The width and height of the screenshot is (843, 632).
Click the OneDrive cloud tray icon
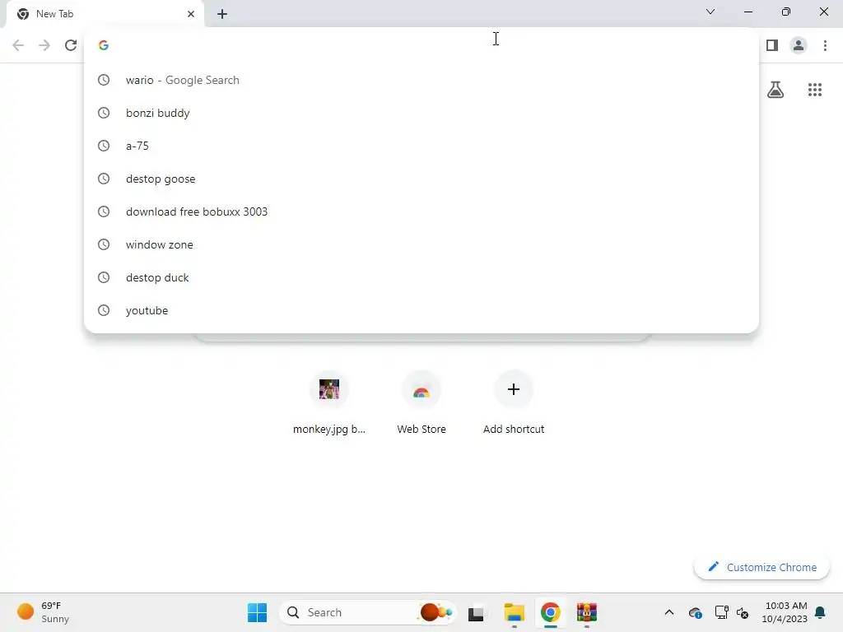click(x=695, y=612)
